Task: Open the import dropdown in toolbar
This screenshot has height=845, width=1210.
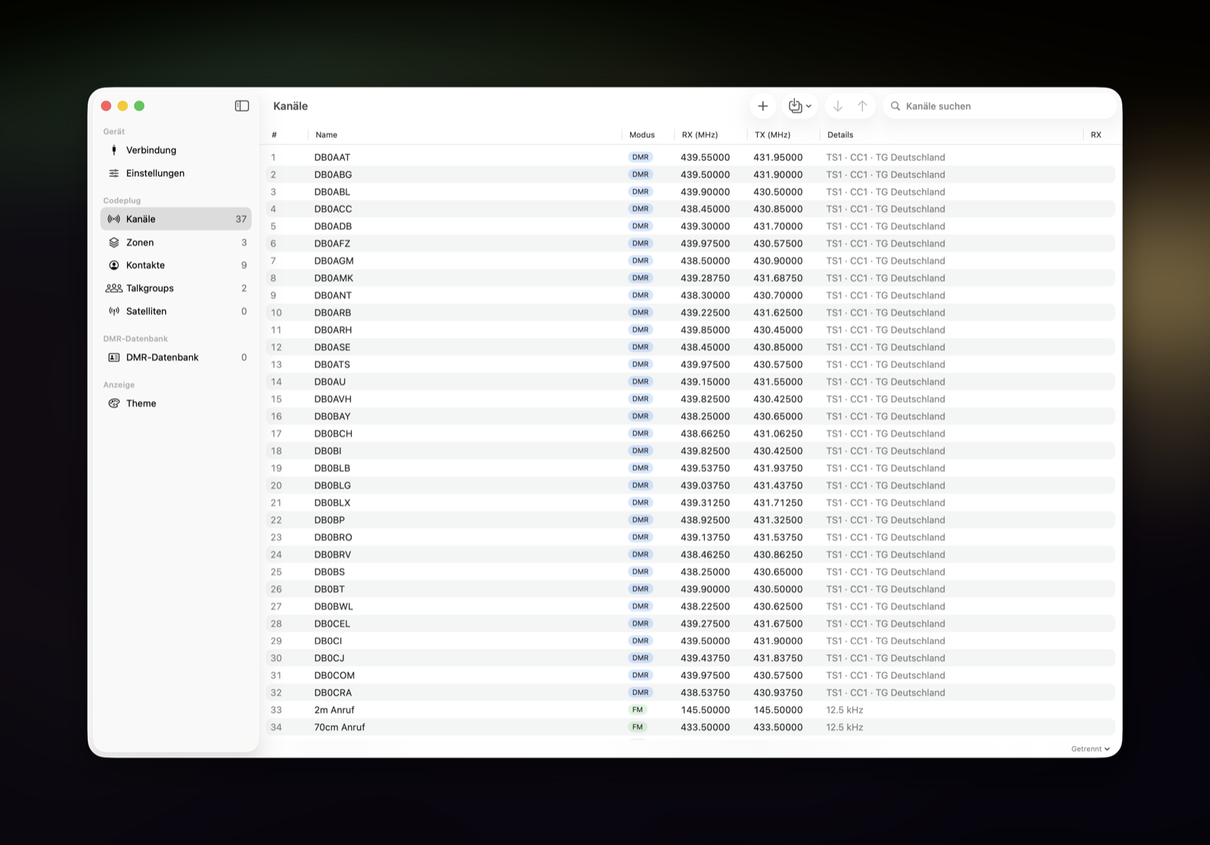Action: [x=799, y=106]
